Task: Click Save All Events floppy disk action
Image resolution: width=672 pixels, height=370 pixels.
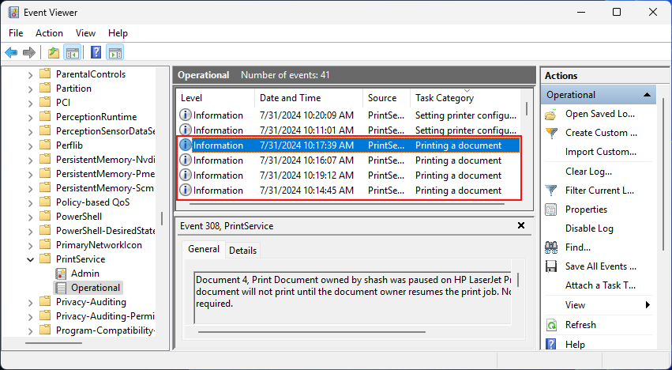Action: pyautogui.click(x=600, y=266)
